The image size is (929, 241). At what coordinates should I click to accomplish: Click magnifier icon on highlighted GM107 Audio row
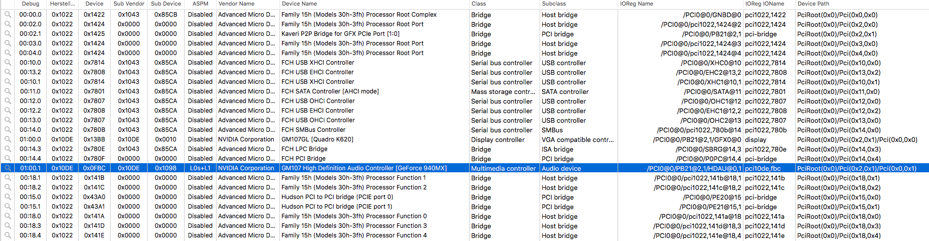pyautogui.click(x=8, y=168)
